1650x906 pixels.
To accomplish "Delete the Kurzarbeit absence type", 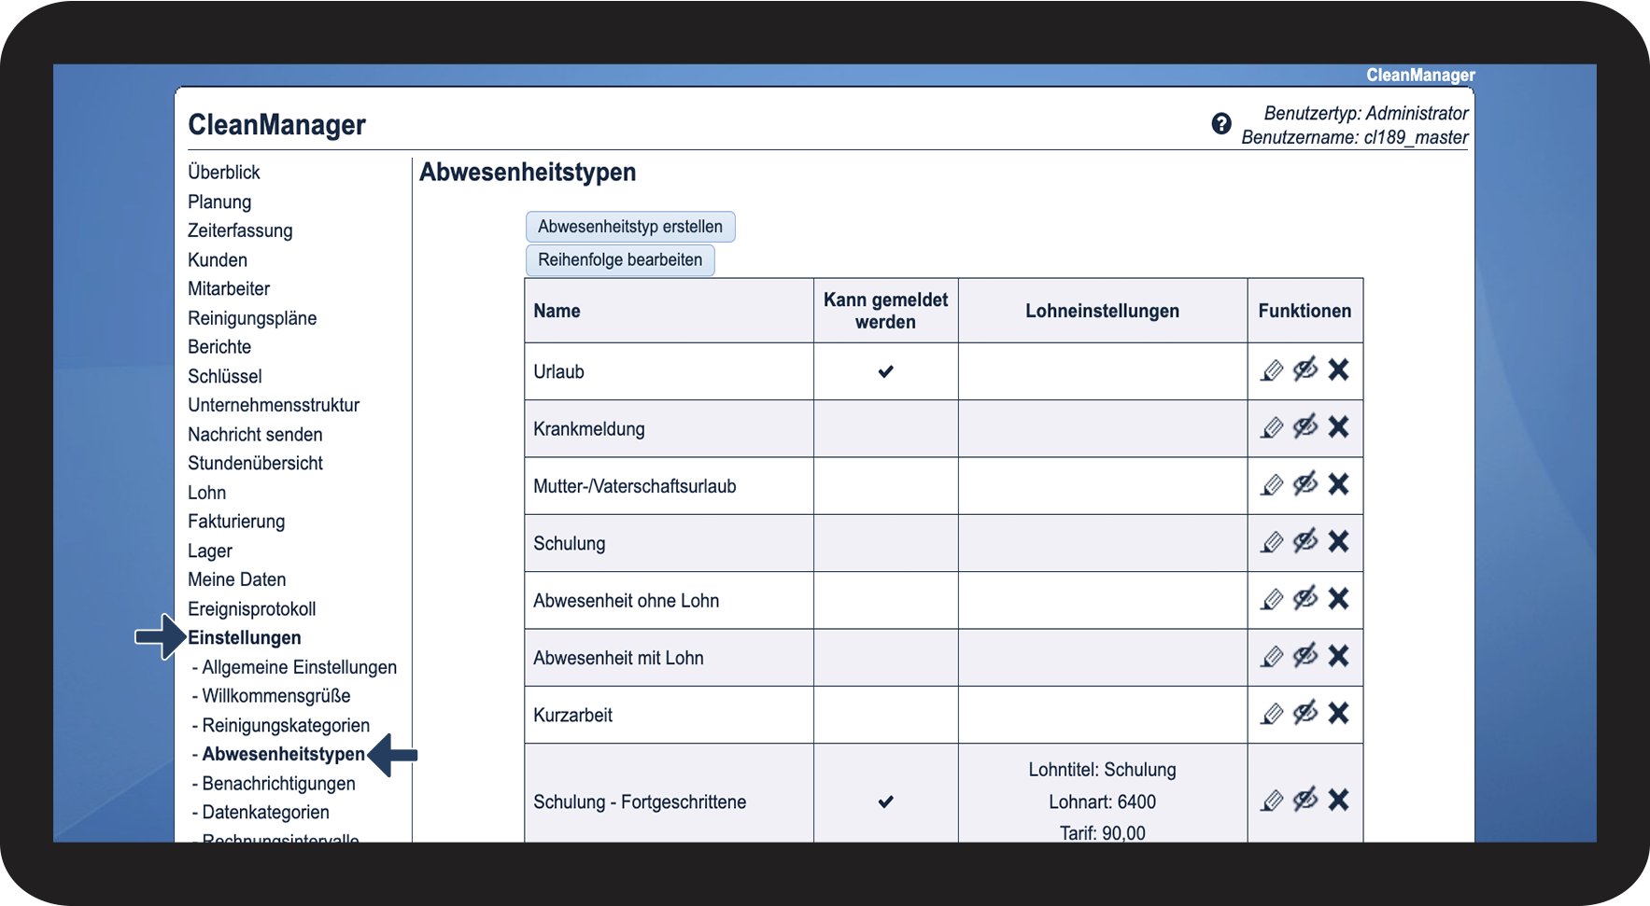I will 1338,713.
